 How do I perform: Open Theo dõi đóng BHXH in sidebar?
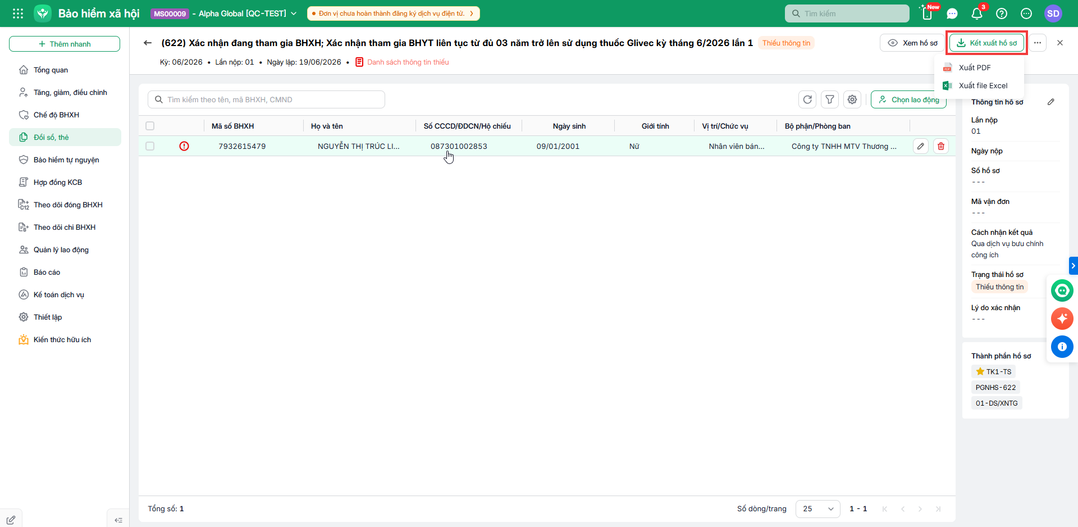65,205
